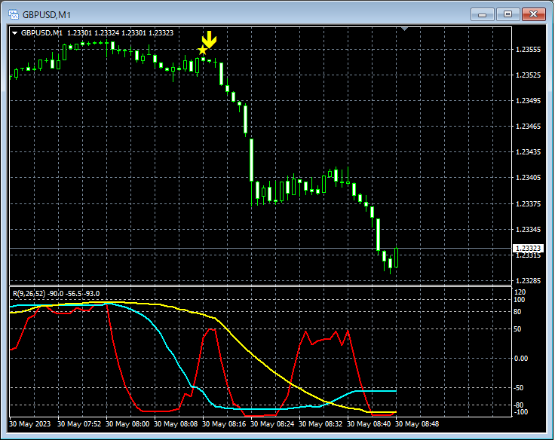Click the current price label 1.23323
The image size is (555, 440).
coord(528,249)
